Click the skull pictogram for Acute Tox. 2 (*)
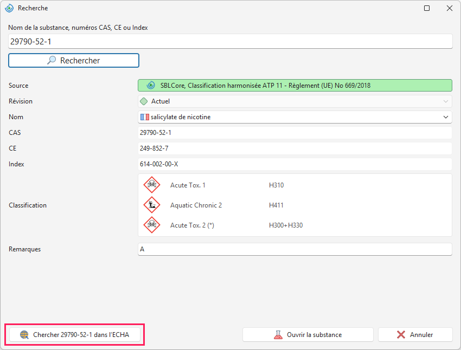The image size is (461, 350). coord(152,225)
